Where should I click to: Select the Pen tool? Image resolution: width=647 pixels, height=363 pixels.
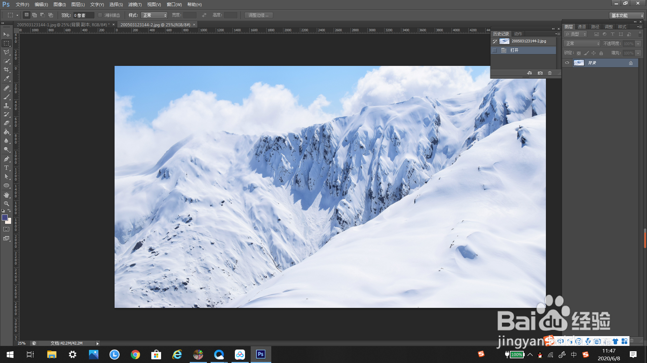(6, 159)
